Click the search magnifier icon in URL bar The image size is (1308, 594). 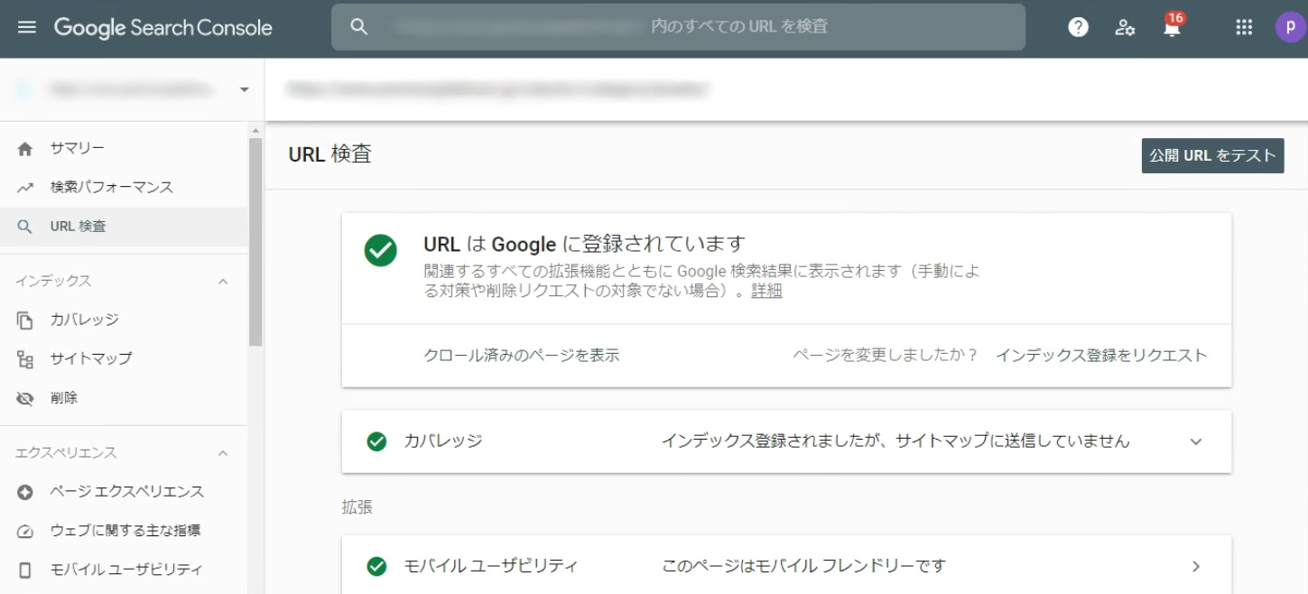point(359,27)
